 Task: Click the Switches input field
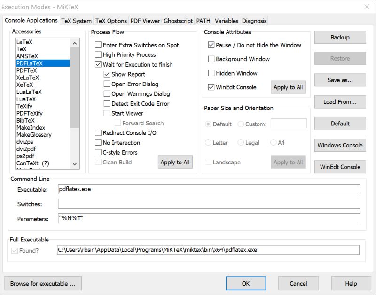(209, 204)
